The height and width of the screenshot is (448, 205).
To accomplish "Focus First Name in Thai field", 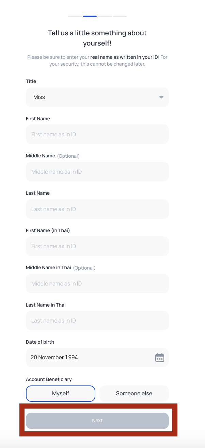I will [97, 246].
